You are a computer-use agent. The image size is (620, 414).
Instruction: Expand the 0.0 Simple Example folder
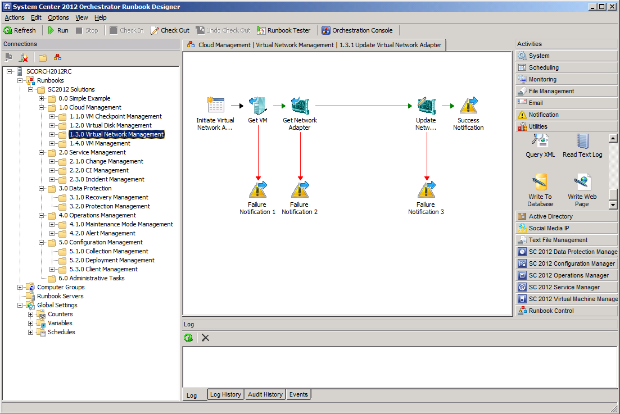(41, 98)
